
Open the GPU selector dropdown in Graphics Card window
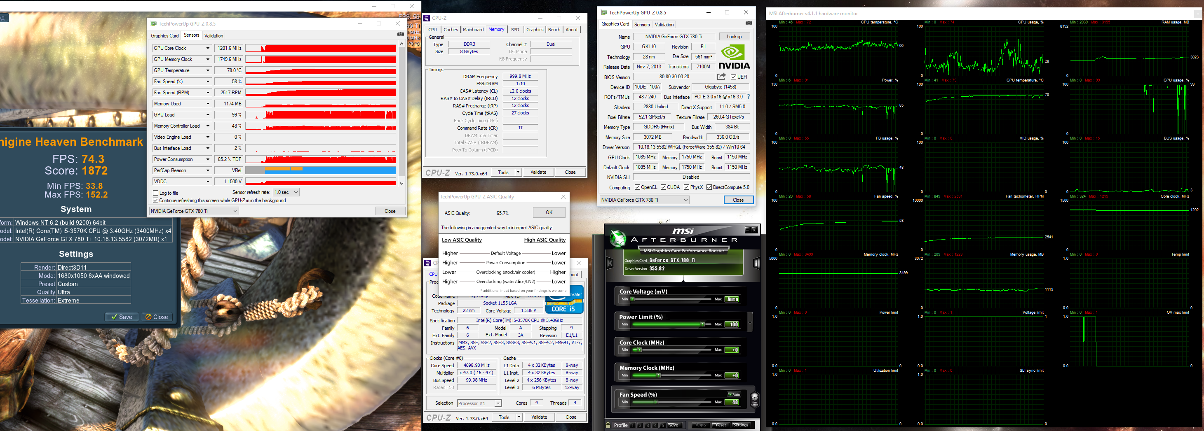tap(645, 200)
